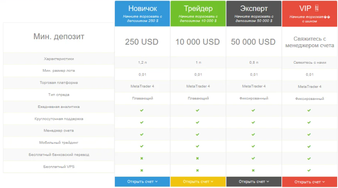Click the Трейдер free VPS cross icon

[197, 170]
